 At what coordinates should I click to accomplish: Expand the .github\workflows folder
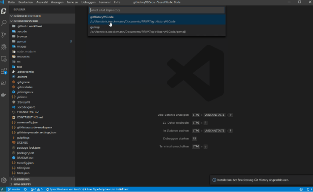click(x=42, y=26)
